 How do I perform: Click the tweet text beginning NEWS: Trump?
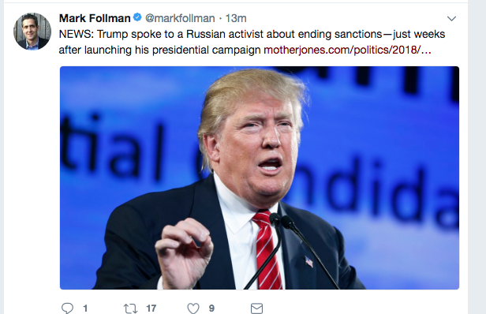pos(252,42)
